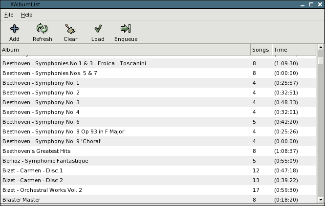Open the window menu in title bar
This screenshot has width=325, height=206.
(x=4, y=4)
